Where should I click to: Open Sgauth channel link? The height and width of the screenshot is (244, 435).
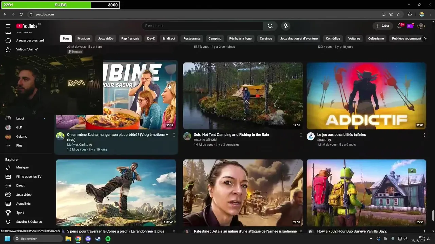[x=322, y=140]
